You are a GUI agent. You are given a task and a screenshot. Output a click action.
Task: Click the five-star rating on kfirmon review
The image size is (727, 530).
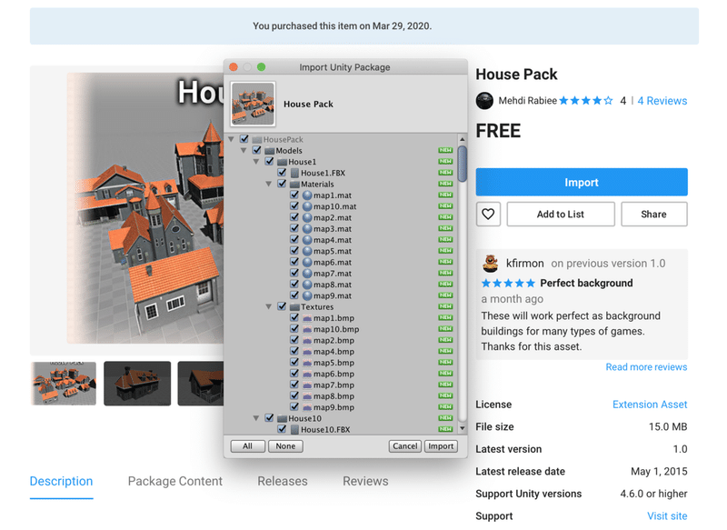[508, 284]
